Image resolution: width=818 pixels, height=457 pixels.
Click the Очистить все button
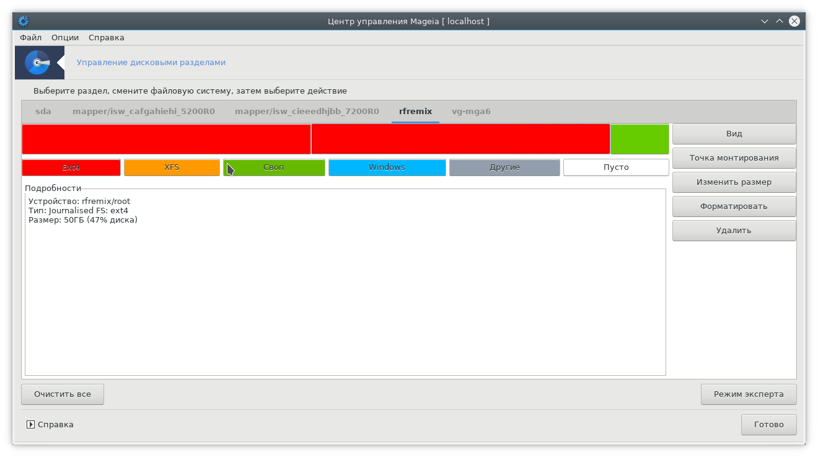[x=63, y=394]
